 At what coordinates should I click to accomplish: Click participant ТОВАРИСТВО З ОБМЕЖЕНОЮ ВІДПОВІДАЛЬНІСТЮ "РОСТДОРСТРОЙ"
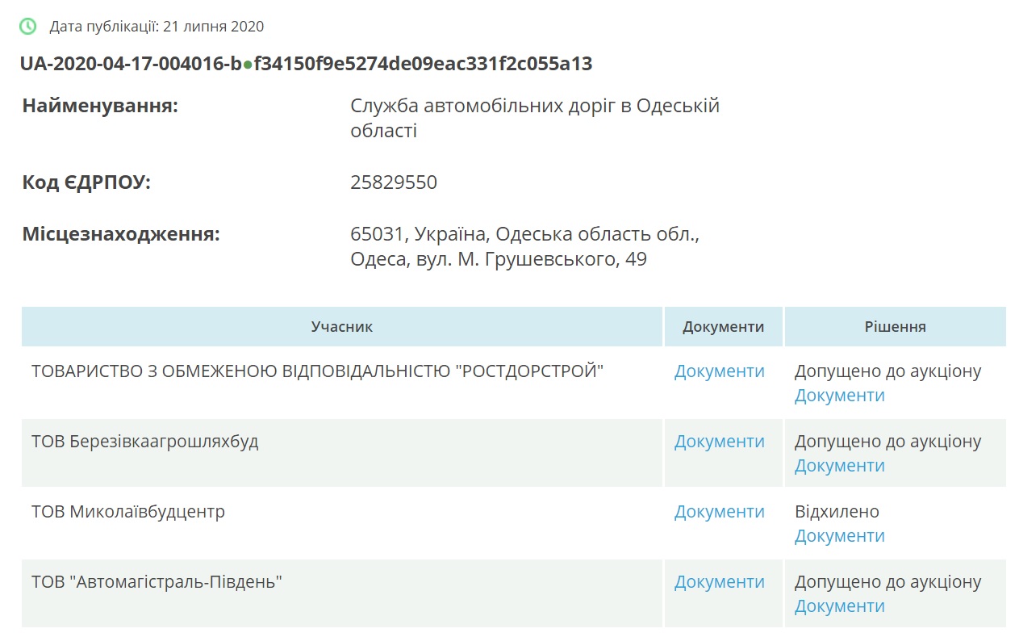318,371
